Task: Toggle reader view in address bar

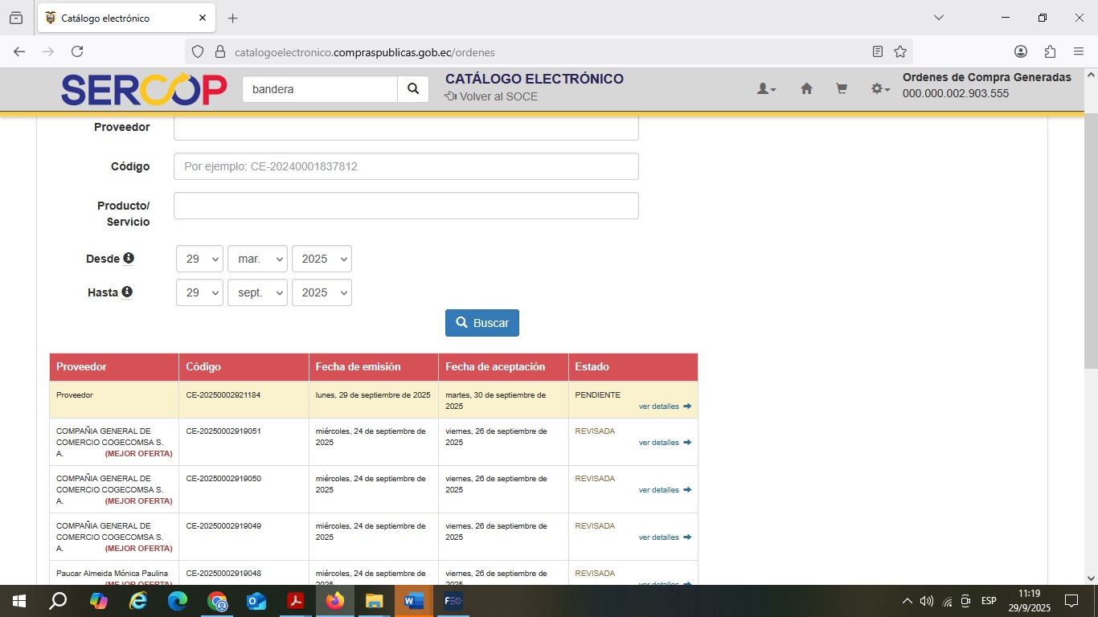Action: click(x=878, y=51)
